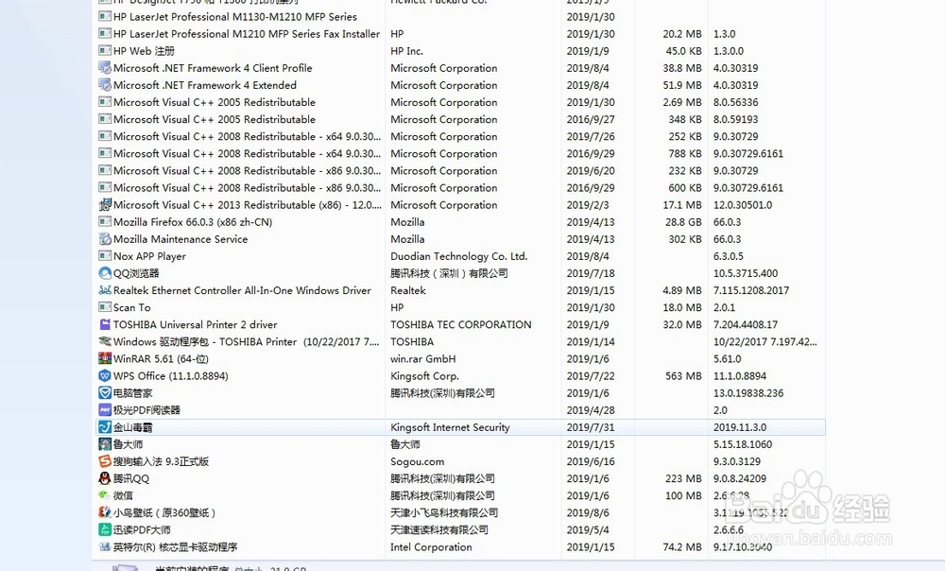Click the Mozilla Maintenance Service icon
The height and width of the screenshot is (571, 945).
pos(105,239)
